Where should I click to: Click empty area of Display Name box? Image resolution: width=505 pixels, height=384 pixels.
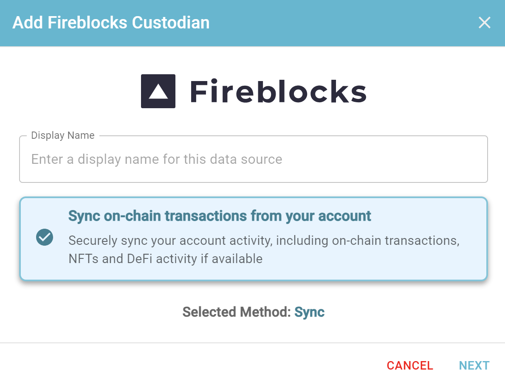(387, 160)
